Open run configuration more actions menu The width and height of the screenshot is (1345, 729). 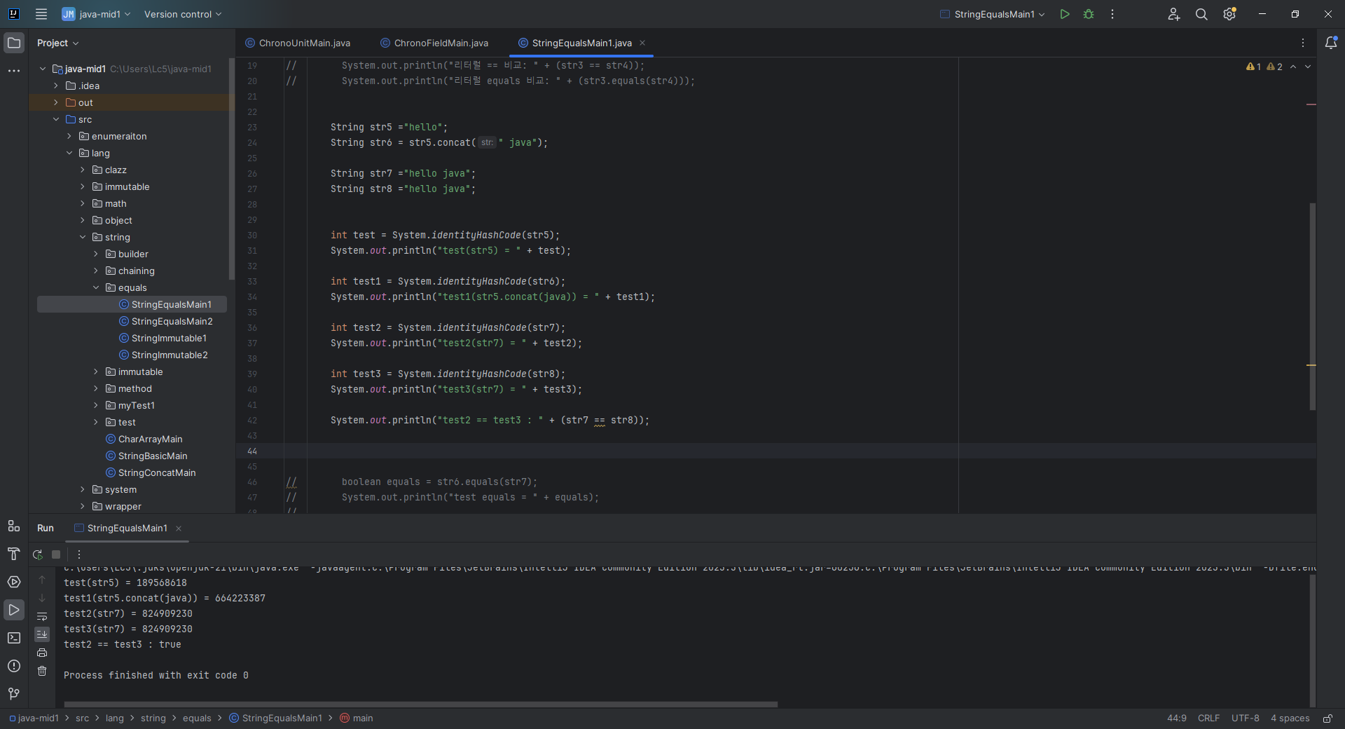pyautogui.click(x=1112, y=14)
